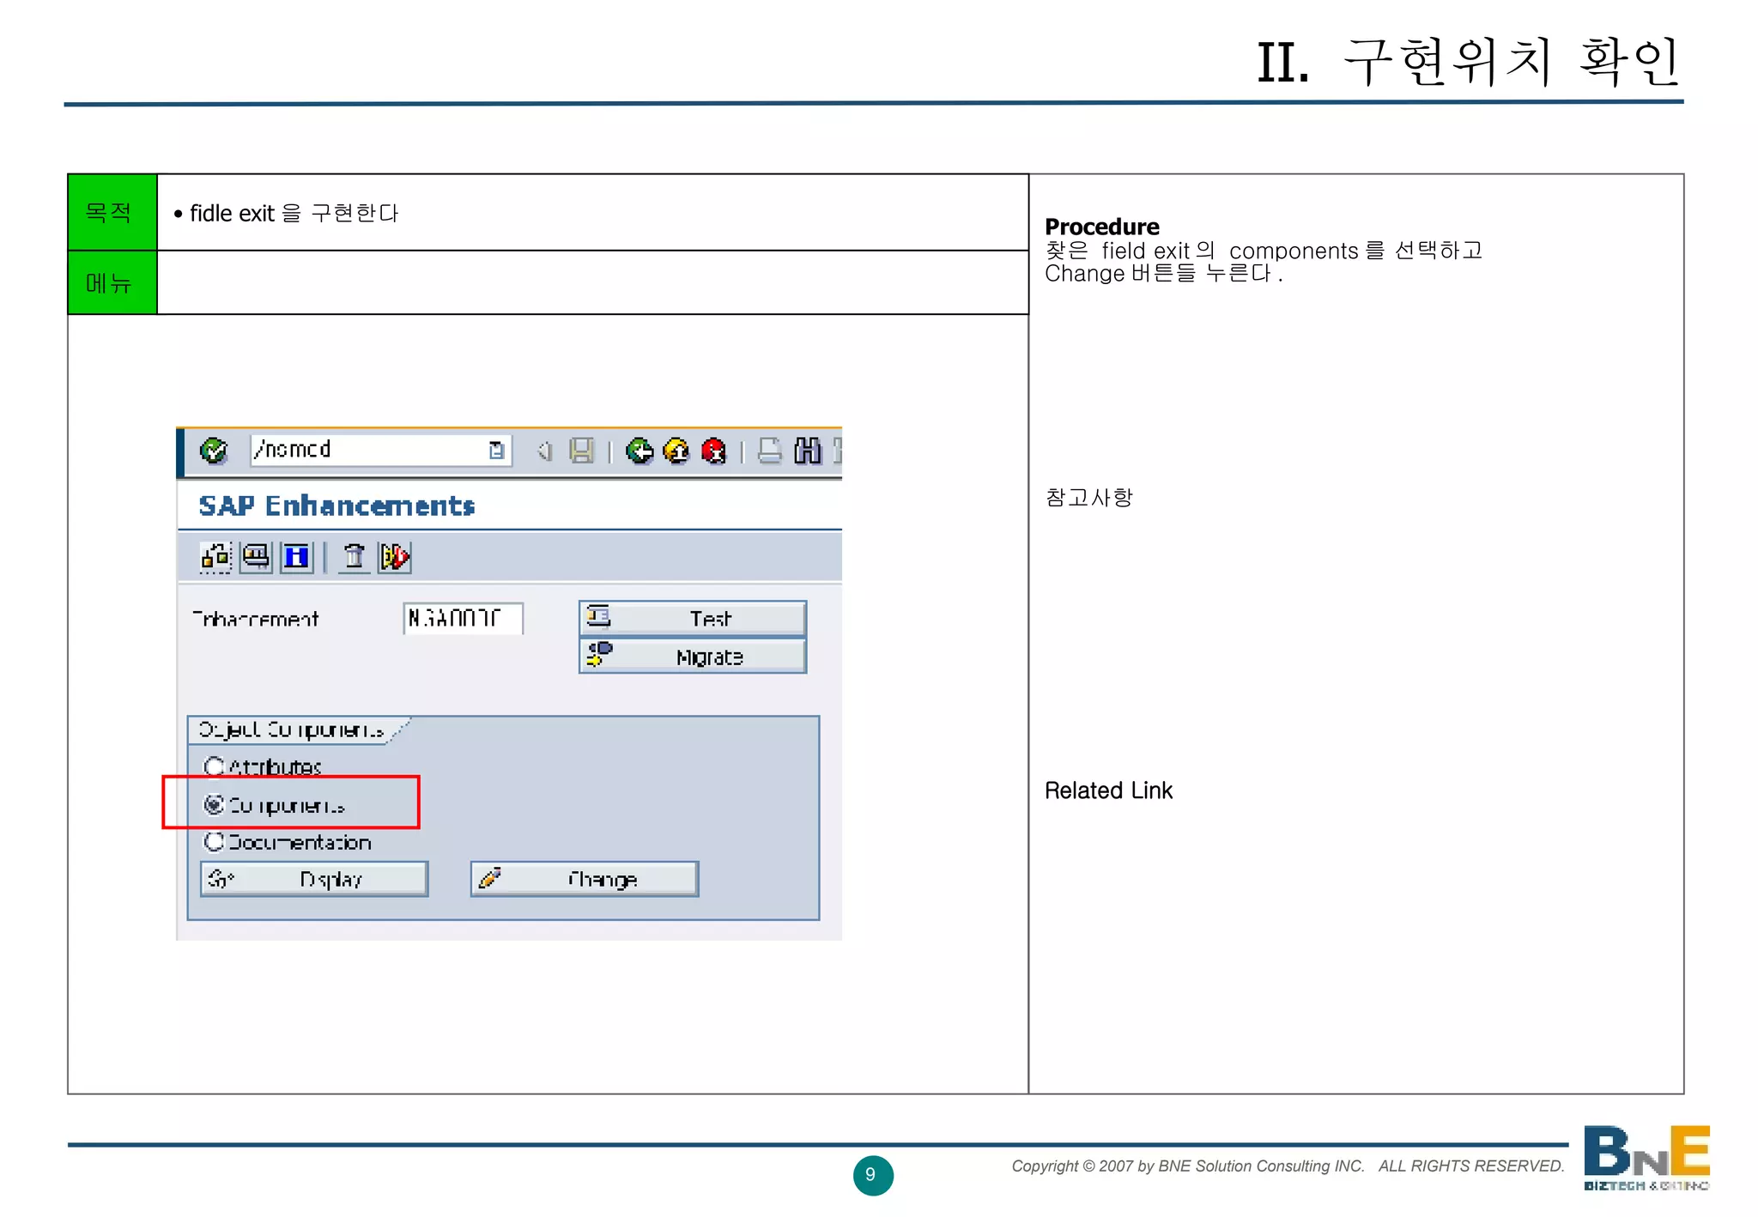Click the Delete trash can icon
1758x1217 pixels.
(355, 557)
